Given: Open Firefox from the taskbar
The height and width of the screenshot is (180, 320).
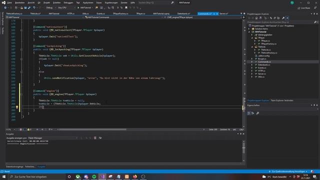Looking at the screenshot, I should 135,176.
